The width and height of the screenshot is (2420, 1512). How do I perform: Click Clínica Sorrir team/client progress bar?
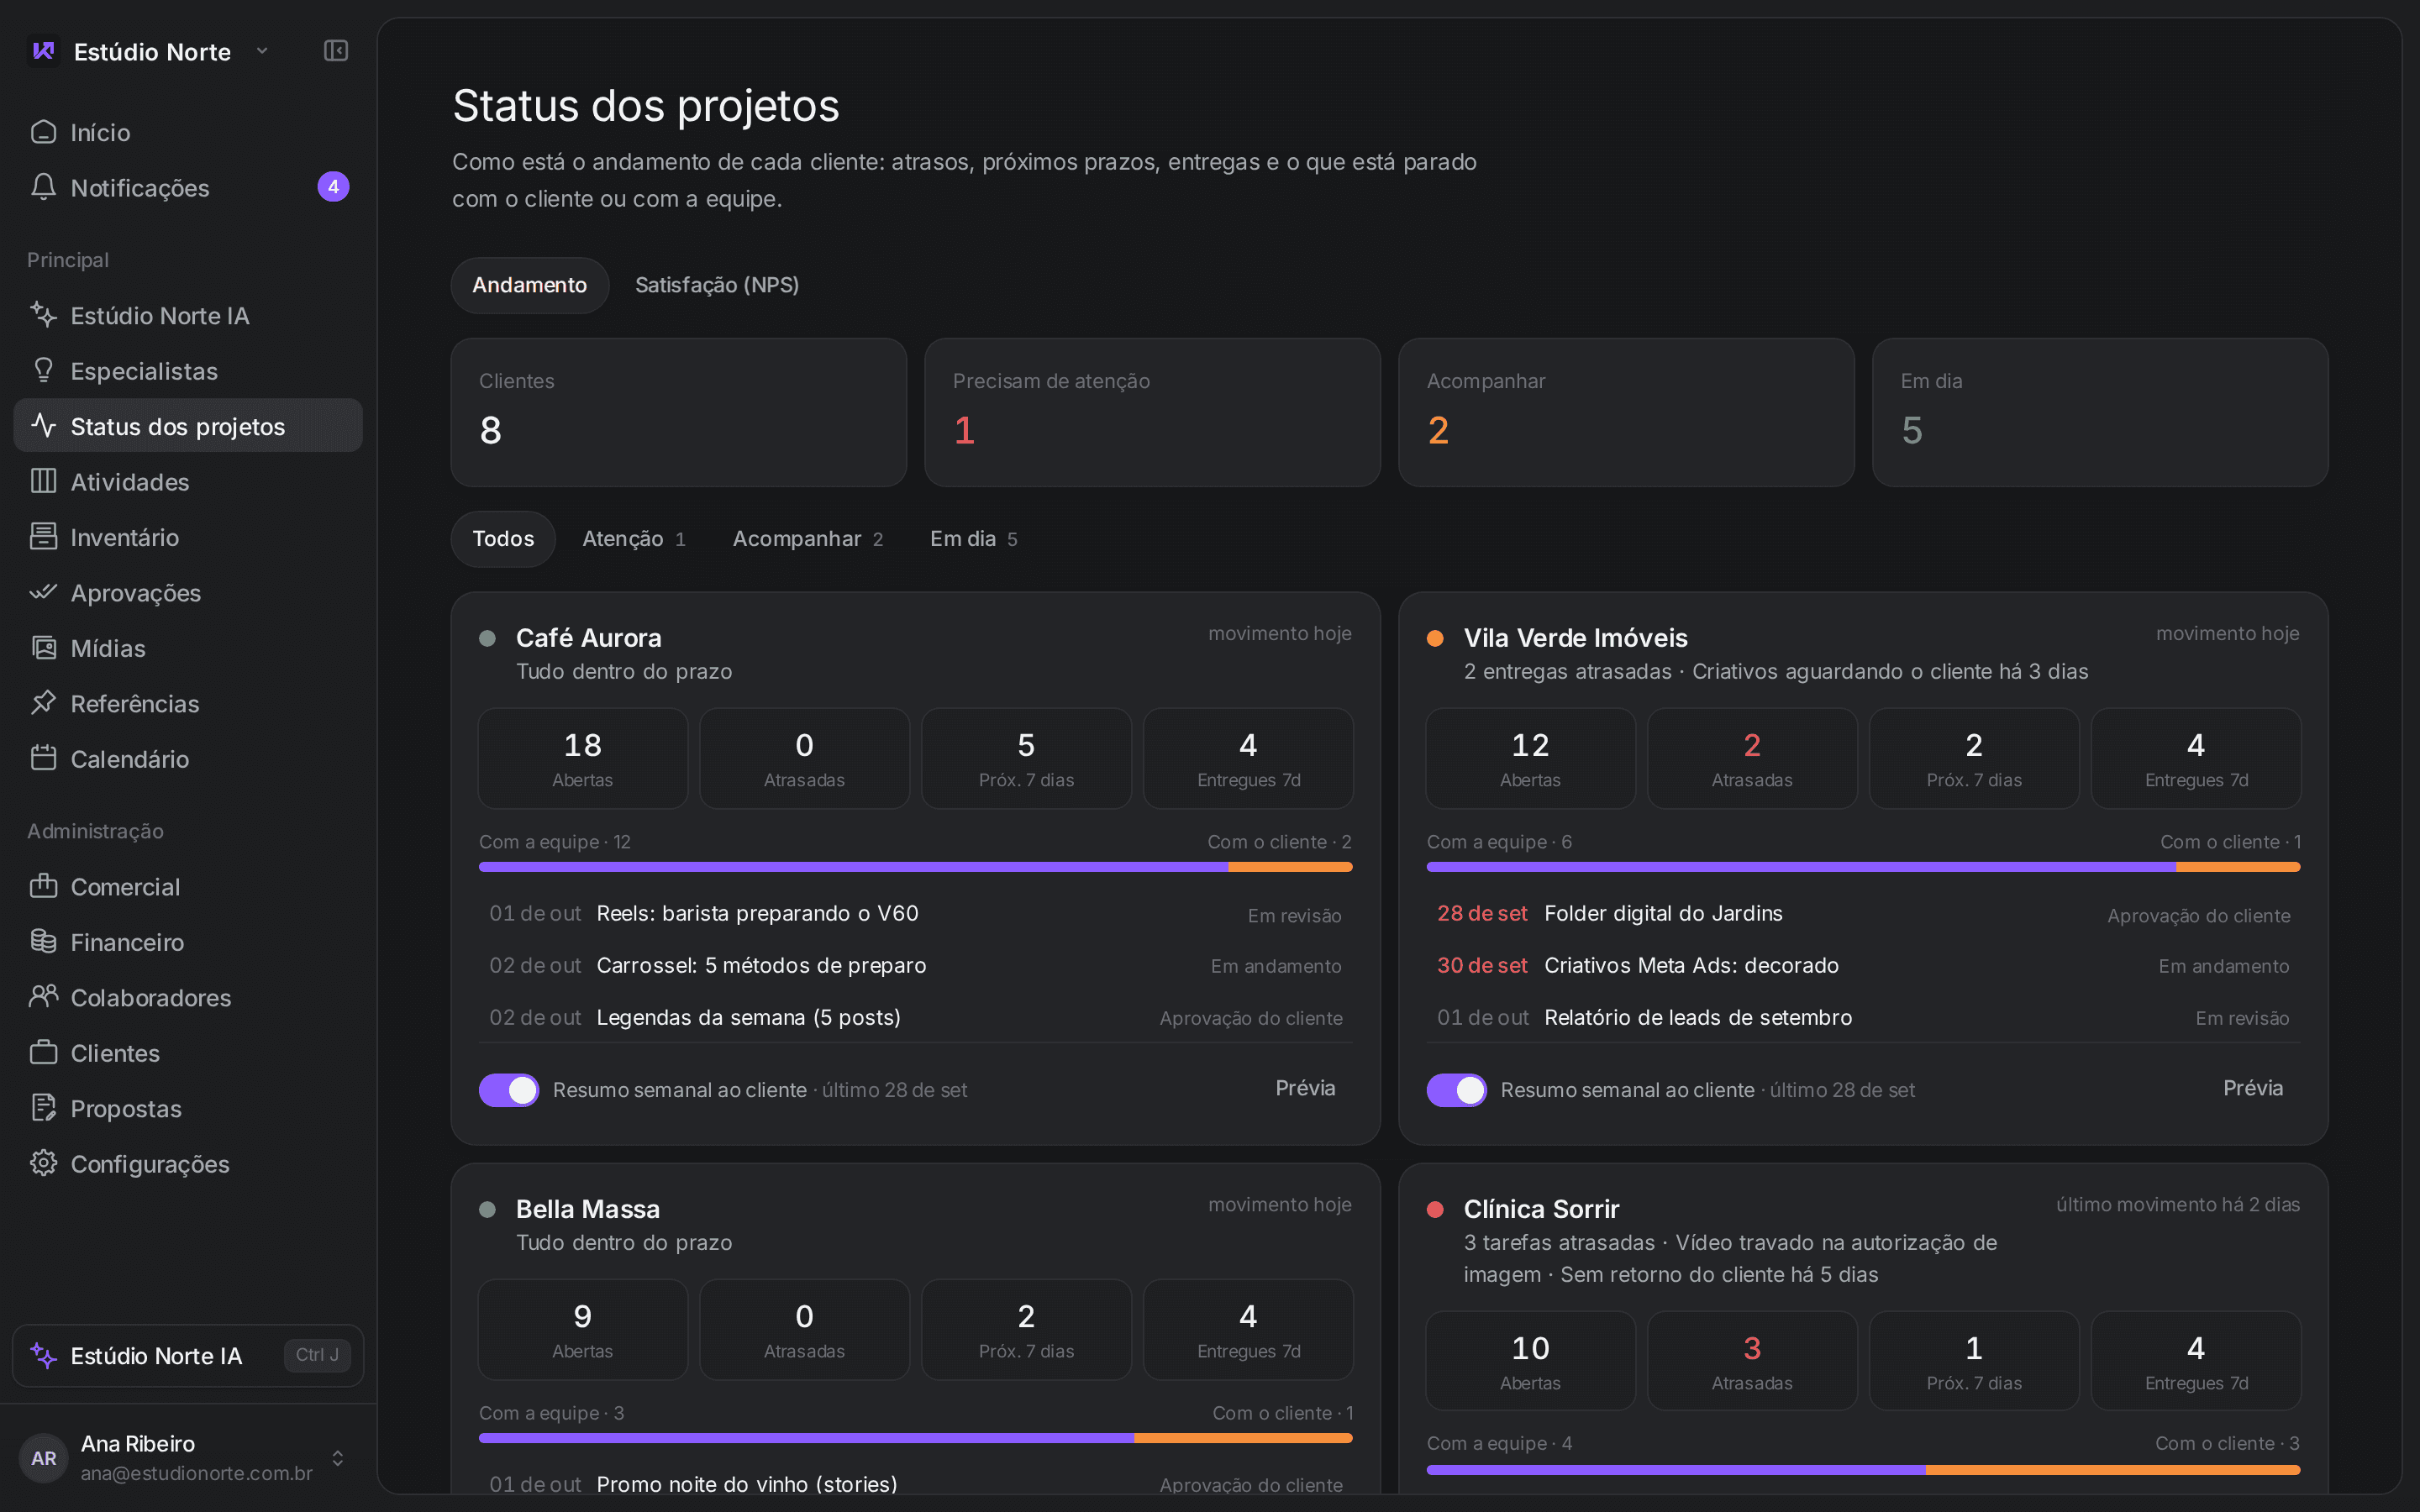[x=1863, y=1470]
